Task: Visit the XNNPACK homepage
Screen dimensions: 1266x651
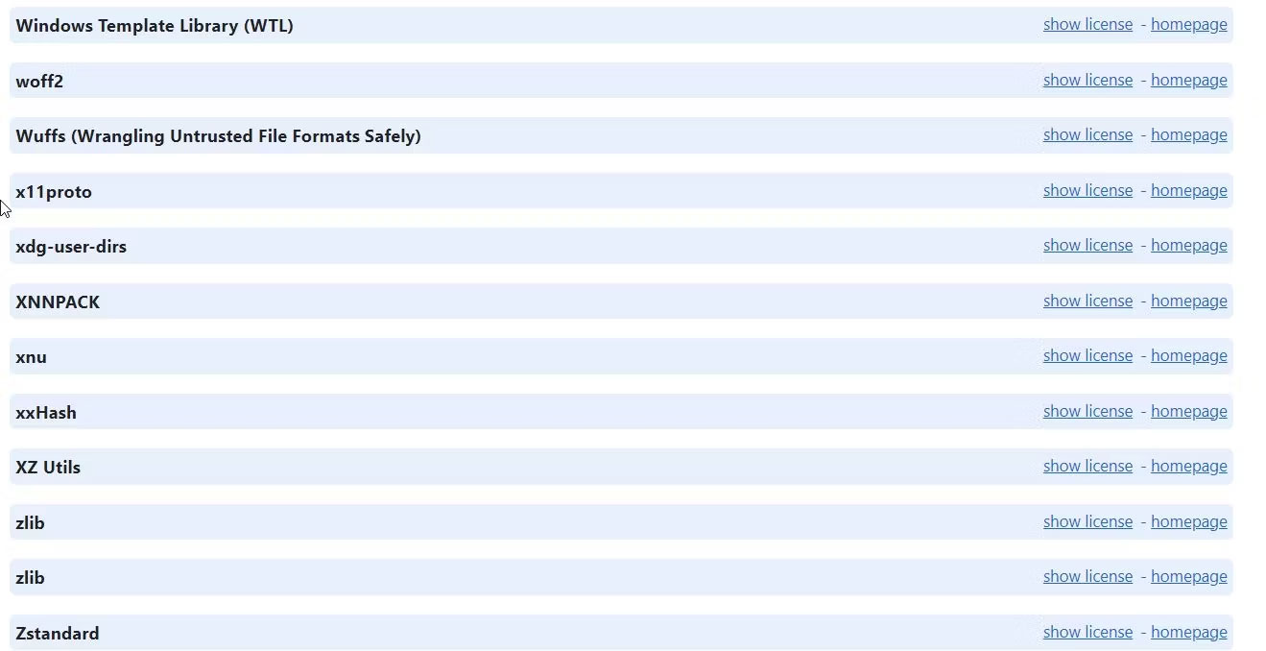Action: (x=1188, y=301)
